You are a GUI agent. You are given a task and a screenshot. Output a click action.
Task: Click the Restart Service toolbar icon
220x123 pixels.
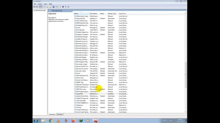click(69, 7)
